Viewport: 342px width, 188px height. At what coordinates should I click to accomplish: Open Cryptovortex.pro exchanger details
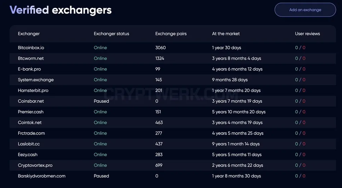pos(35,166)
